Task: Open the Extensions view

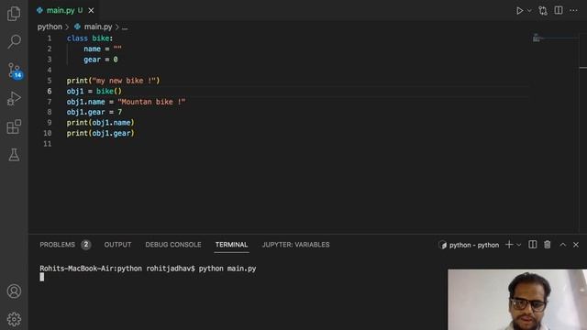Action: pos(14,126)
